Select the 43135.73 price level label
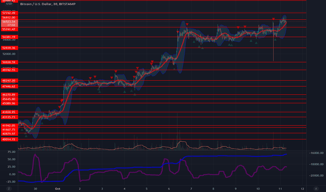 pyautogui.click(x=9, y=117)
